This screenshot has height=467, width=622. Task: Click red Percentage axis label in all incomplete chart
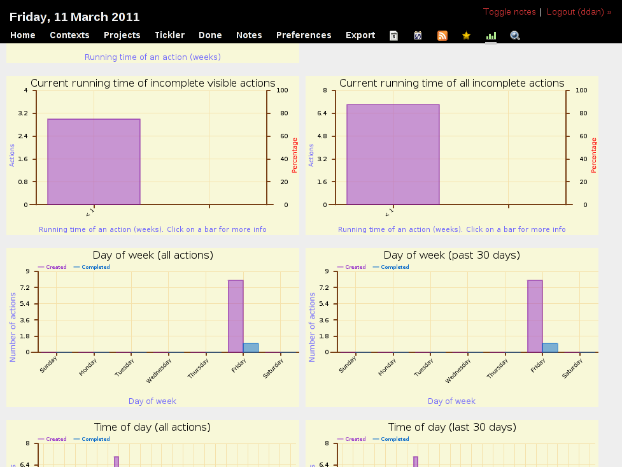pos(594,155)
